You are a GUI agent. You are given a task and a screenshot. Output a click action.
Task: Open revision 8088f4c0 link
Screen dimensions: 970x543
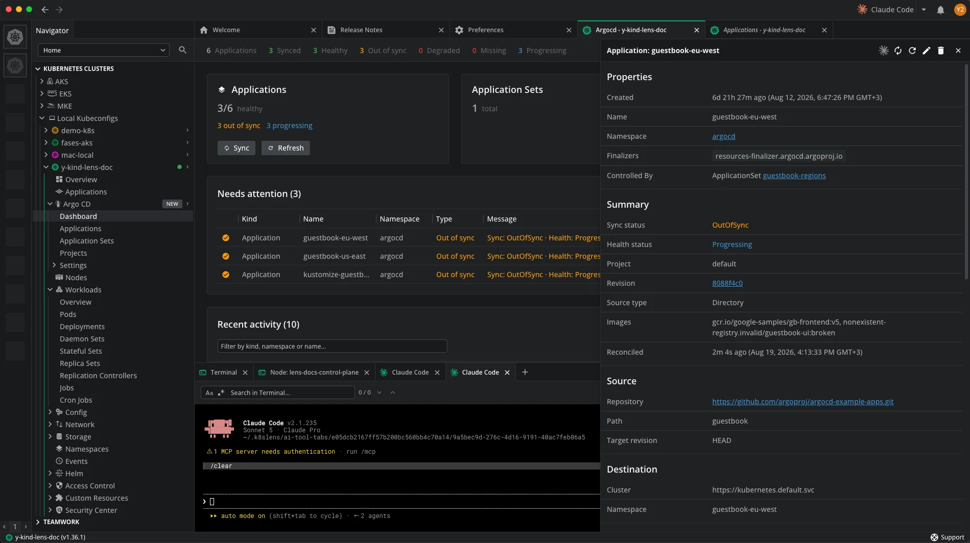(x=727, y=283)
